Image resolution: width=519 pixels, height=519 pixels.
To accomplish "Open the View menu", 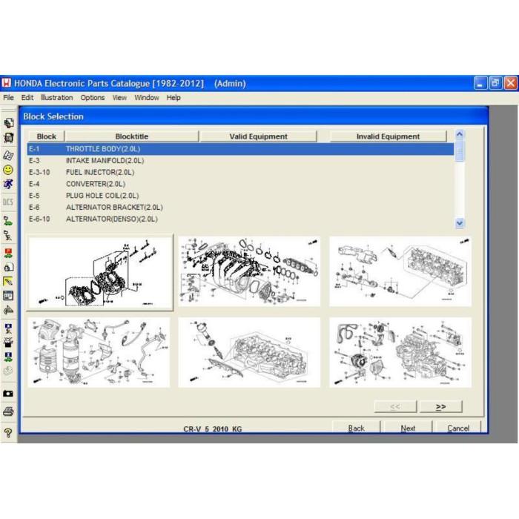I will (119, 98).
